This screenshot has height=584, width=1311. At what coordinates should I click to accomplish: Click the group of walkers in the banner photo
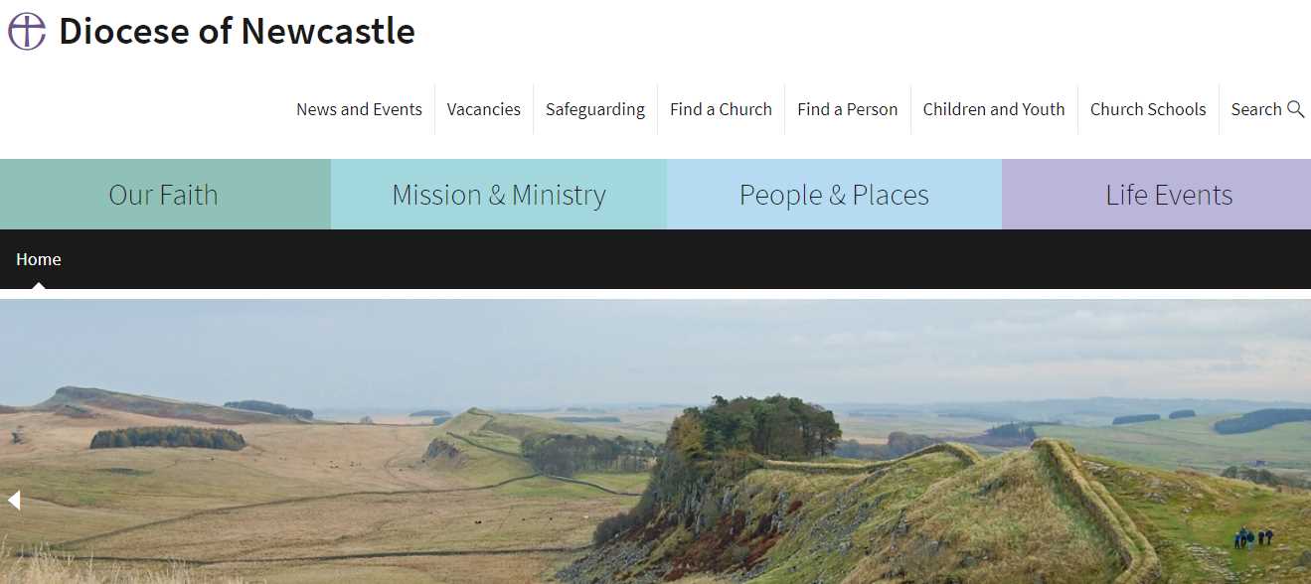pyautogui.click(x=1252, y=537)
